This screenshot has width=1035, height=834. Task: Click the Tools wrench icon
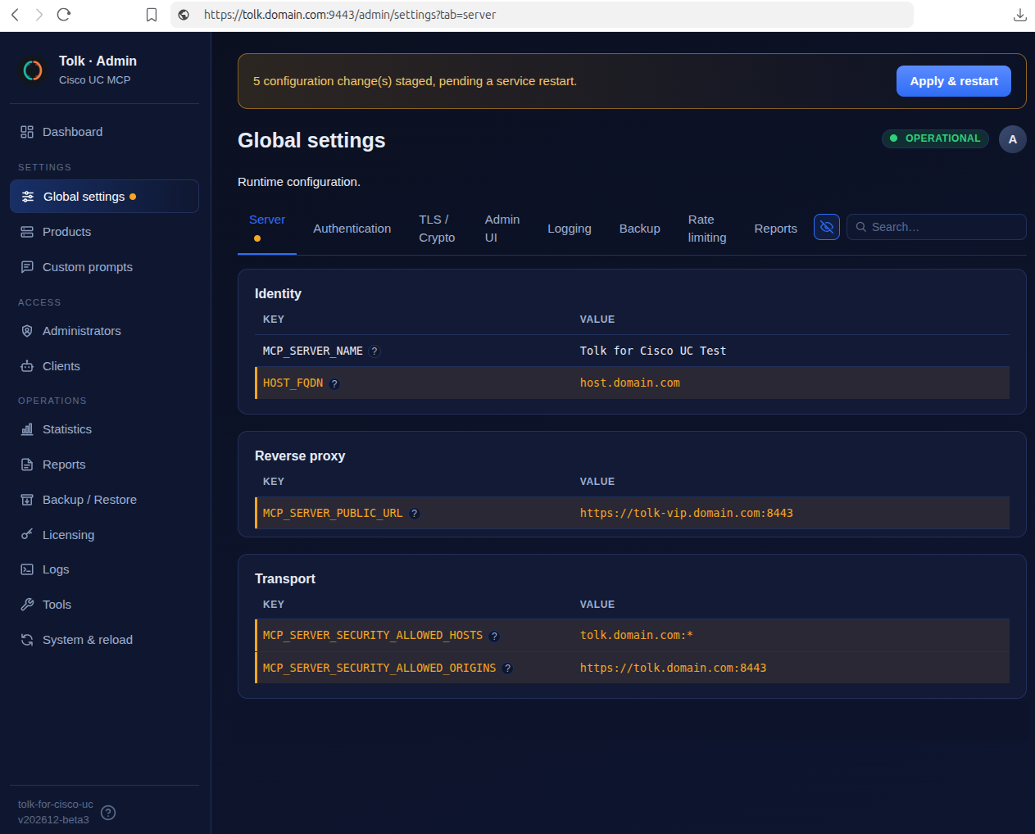pyautogui.click(x=27, y=605)
